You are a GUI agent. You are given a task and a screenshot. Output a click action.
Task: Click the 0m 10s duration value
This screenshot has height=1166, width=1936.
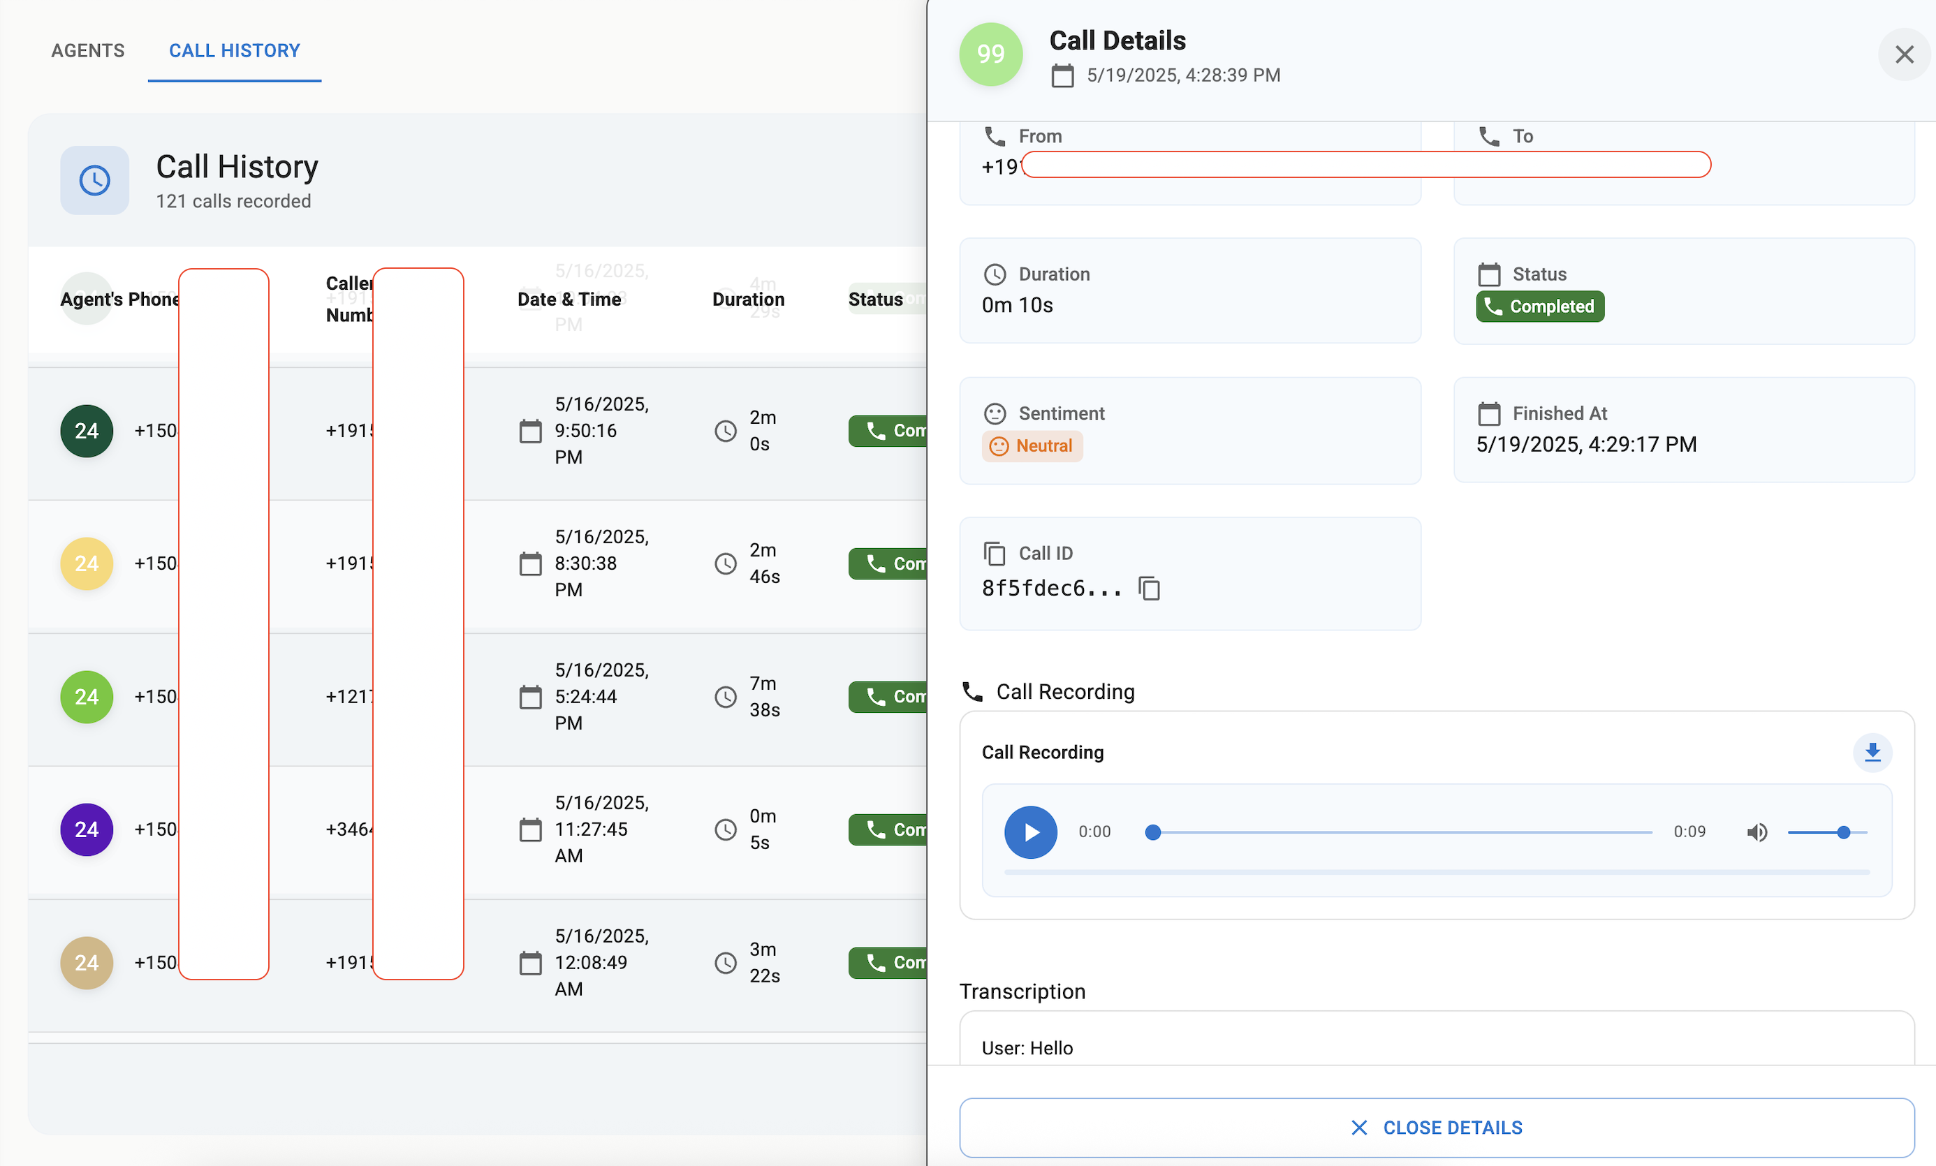(1017, 306)
